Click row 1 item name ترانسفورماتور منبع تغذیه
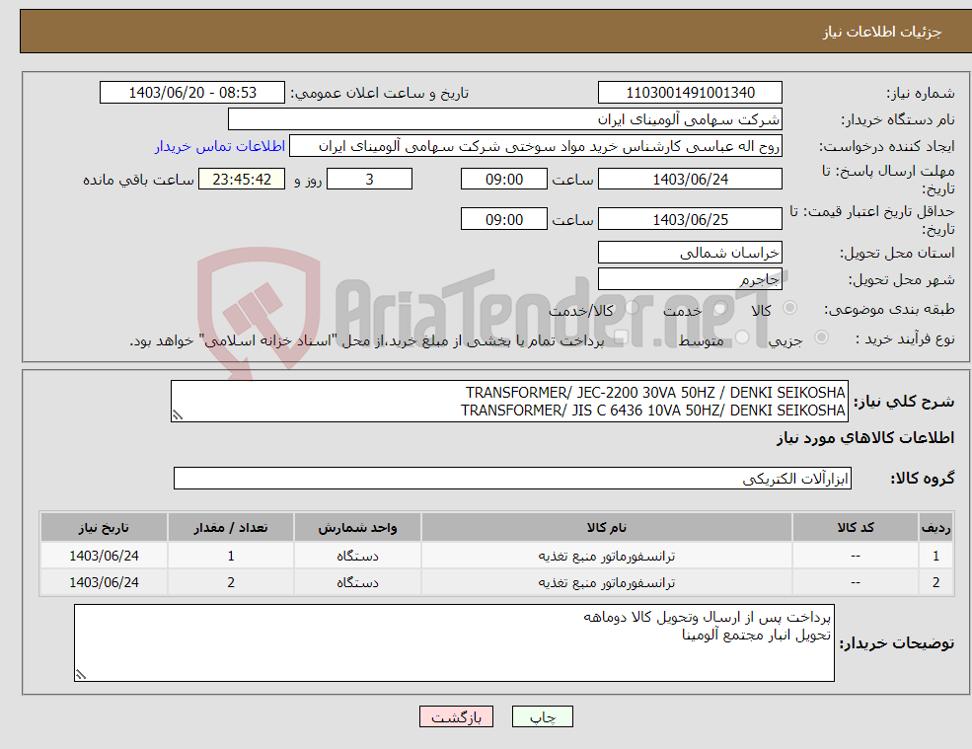This screenshot has width=972, height=749. pyautogui.click(x=607, y=557)
